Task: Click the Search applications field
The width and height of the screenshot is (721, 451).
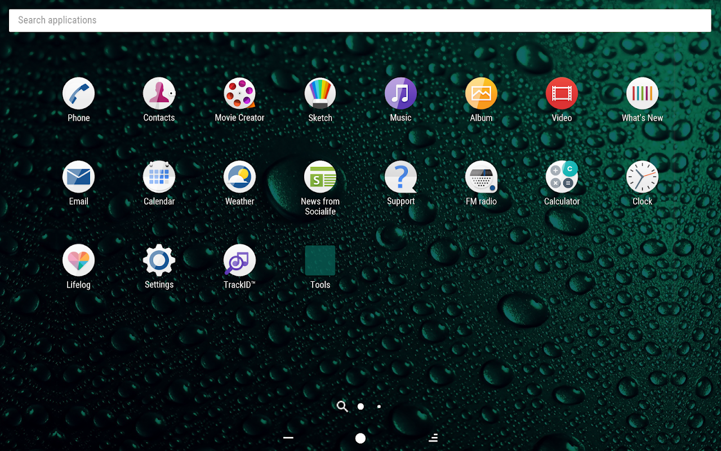Action: tap(360, 20)
